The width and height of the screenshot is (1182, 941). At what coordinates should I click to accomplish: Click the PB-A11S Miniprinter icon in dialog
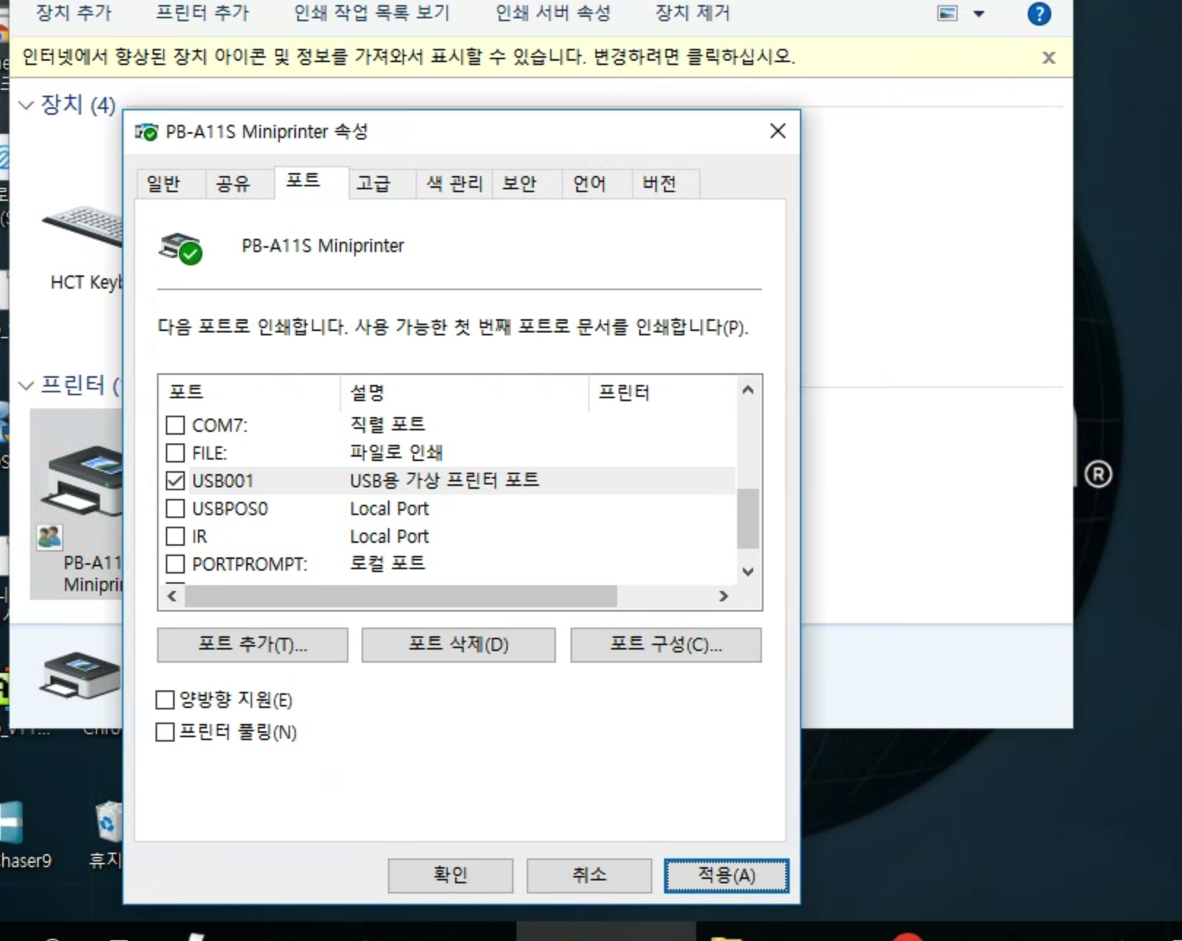coord(180,248)
